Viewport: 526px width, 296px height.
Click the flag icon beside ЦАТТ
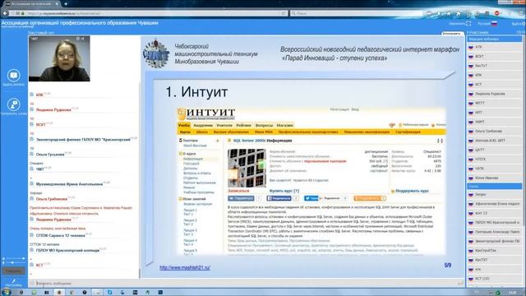471,150
